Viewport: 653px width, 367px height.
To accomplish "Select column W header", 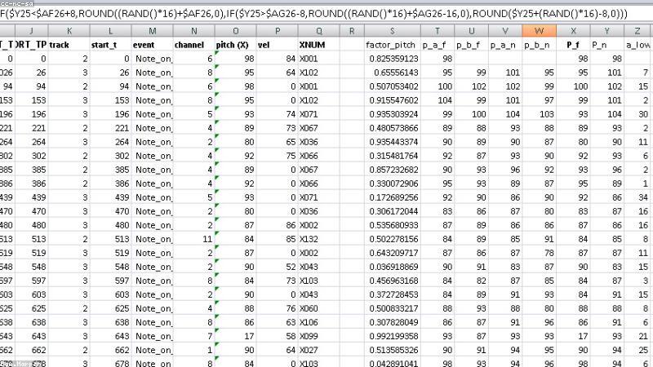I will [x=539, y=31].
